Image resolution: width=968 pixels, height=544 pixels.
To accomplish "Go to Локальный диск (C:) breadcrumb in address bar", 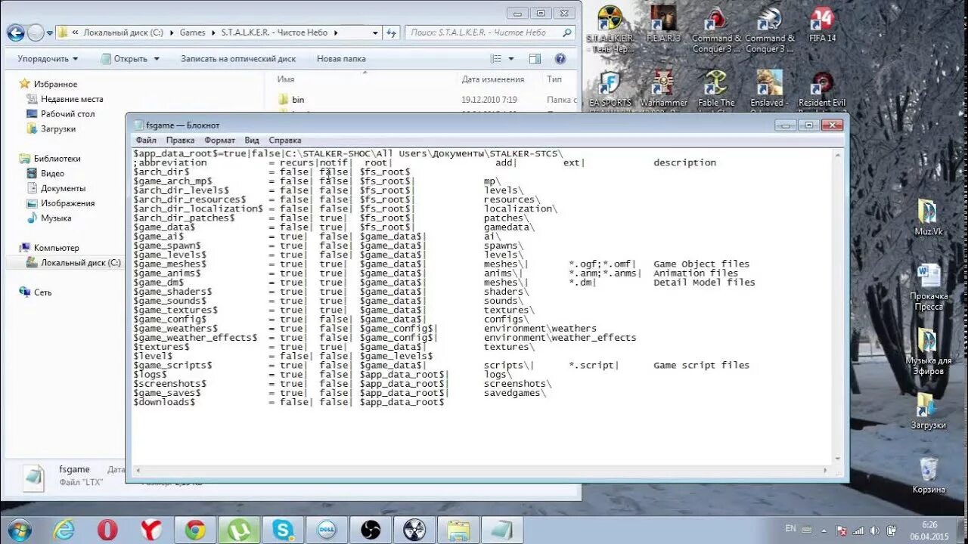I will [x=123, y=32].
